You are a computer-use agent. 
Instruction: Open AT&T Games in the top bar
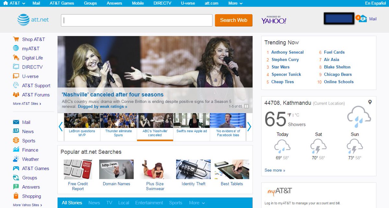point(62,3)
